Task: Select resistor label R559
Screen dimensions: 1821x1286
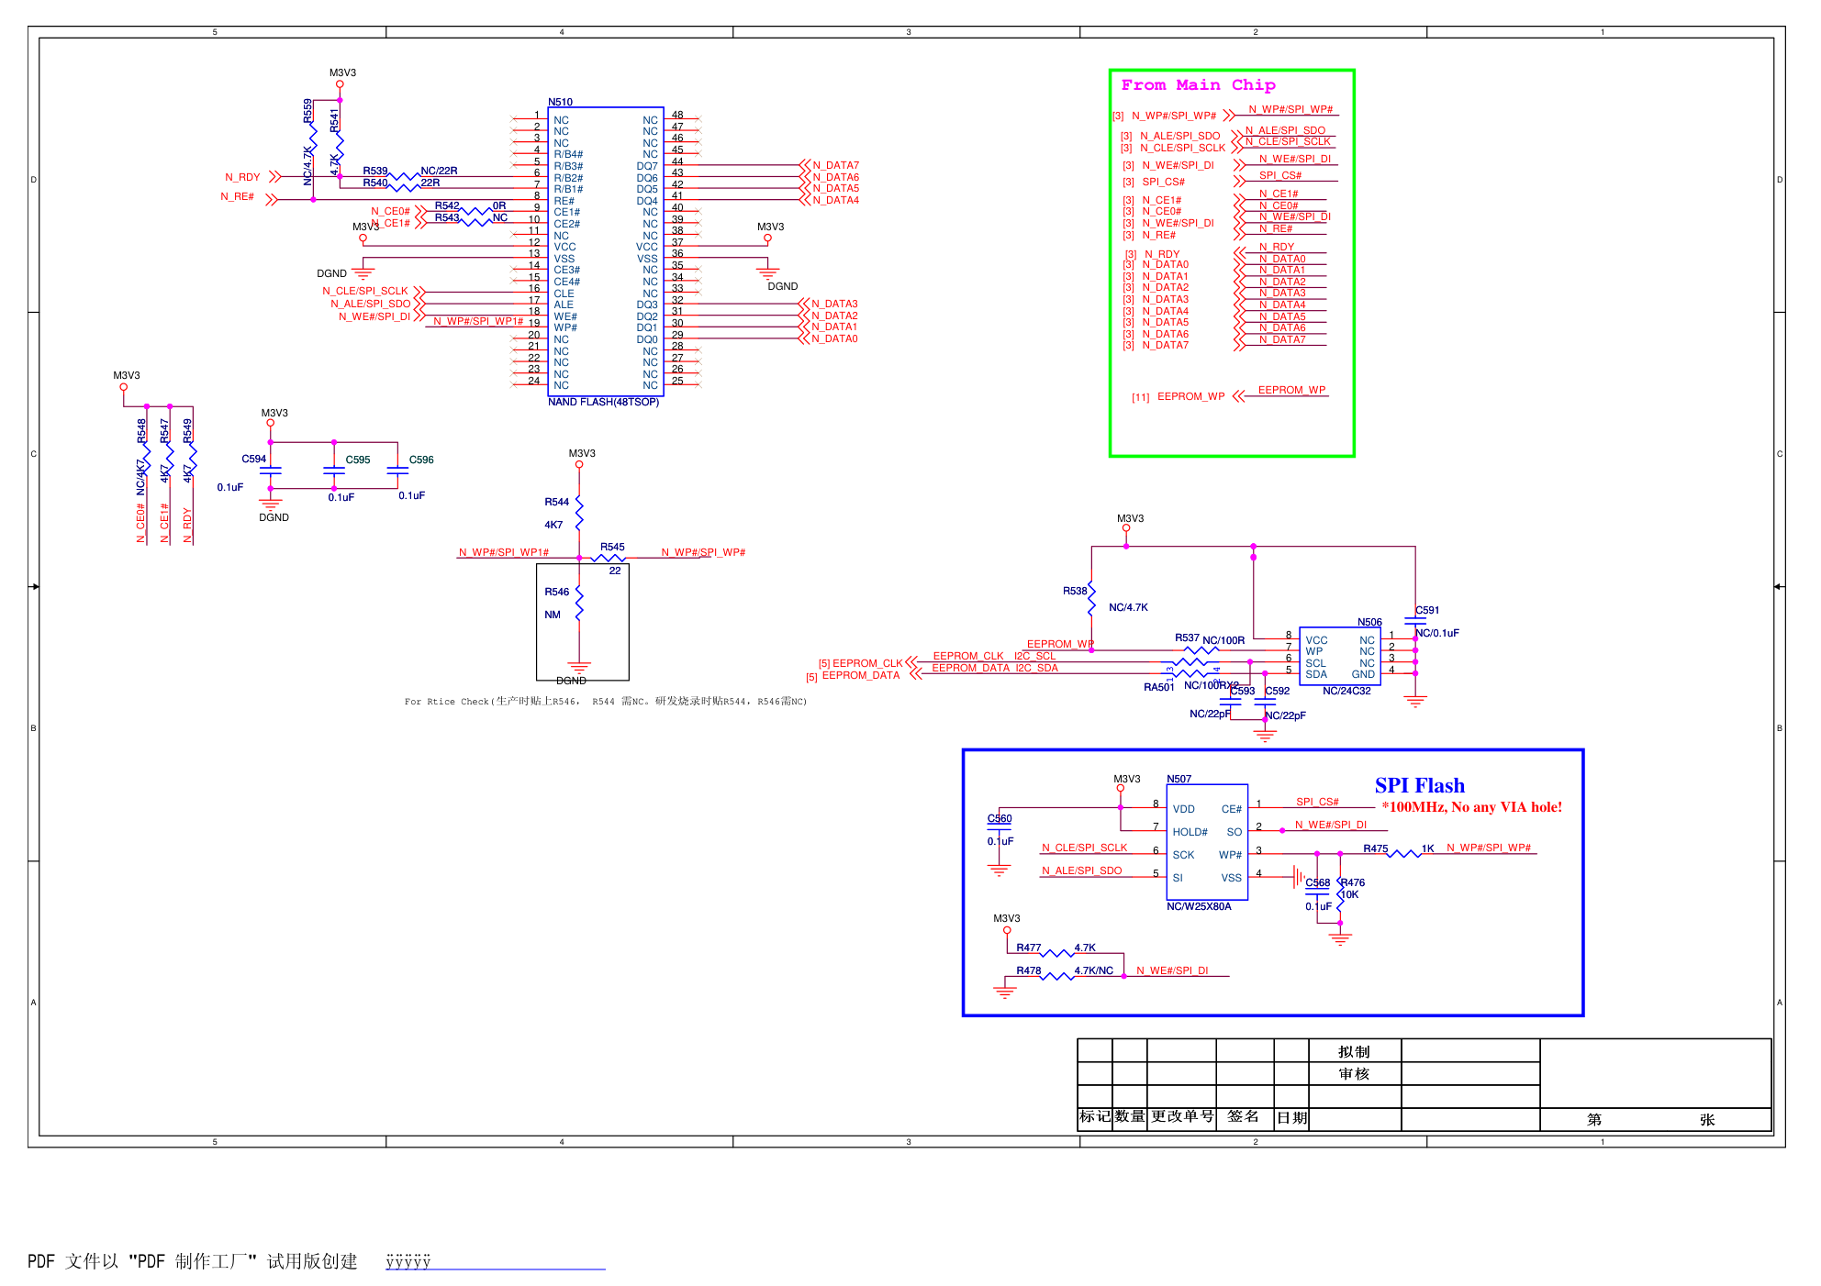Action: 307,111
